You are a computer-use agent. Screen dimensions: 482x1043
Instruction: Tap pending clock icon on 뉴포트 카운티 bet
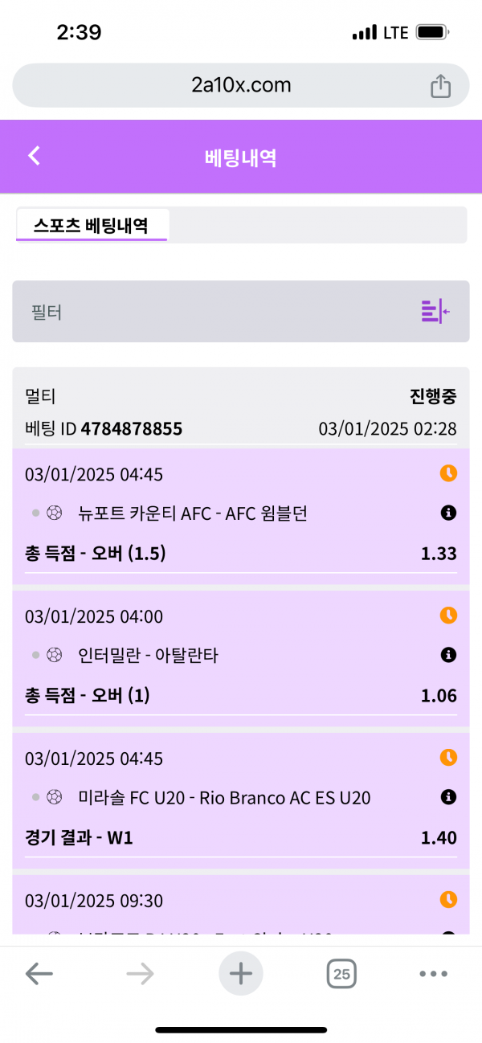(448, 473)
